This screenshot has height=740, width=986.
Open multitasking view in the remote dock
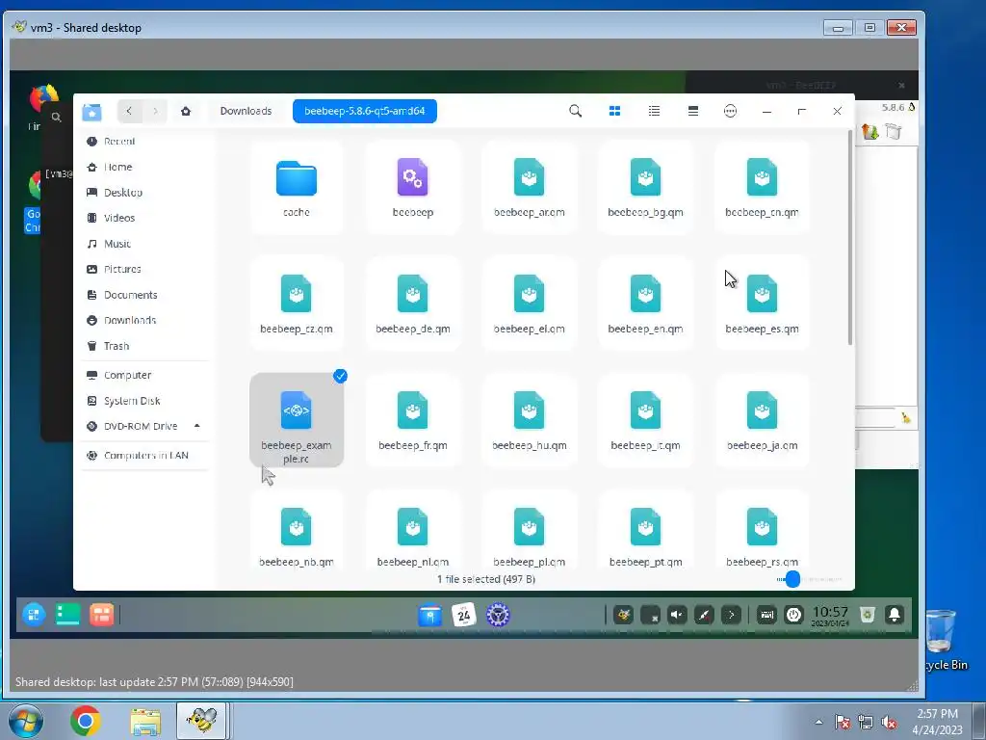click(x=101, y=615)
